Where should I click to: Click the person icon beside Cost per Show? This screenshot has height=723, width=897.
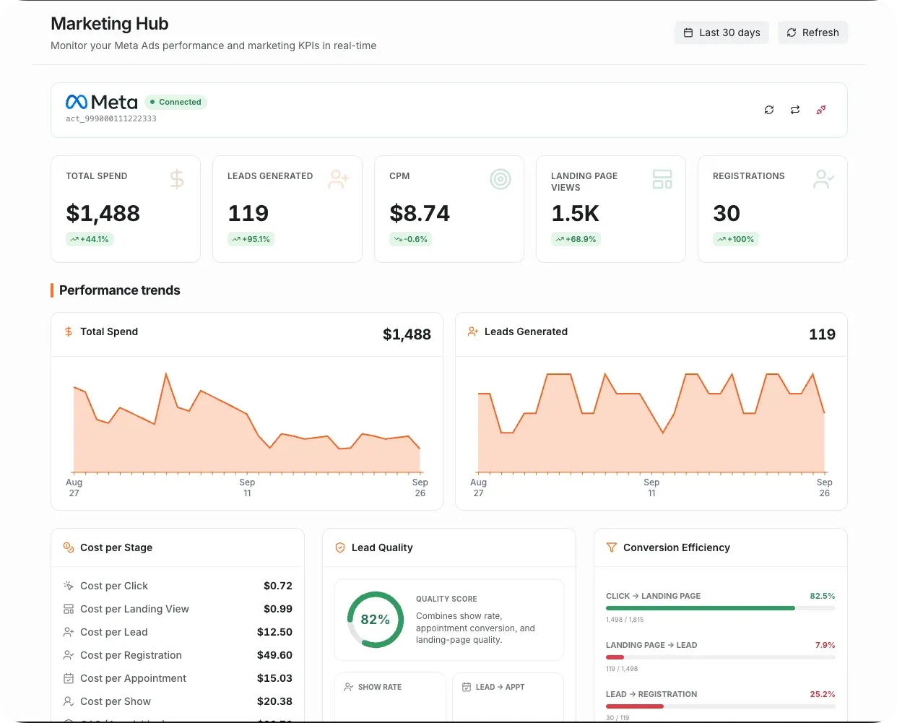click(69, 701)
